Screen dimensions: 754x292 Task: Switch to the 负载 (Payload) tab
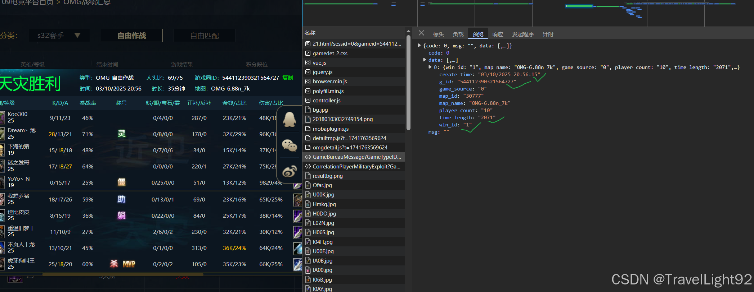[x=458, y=34]
